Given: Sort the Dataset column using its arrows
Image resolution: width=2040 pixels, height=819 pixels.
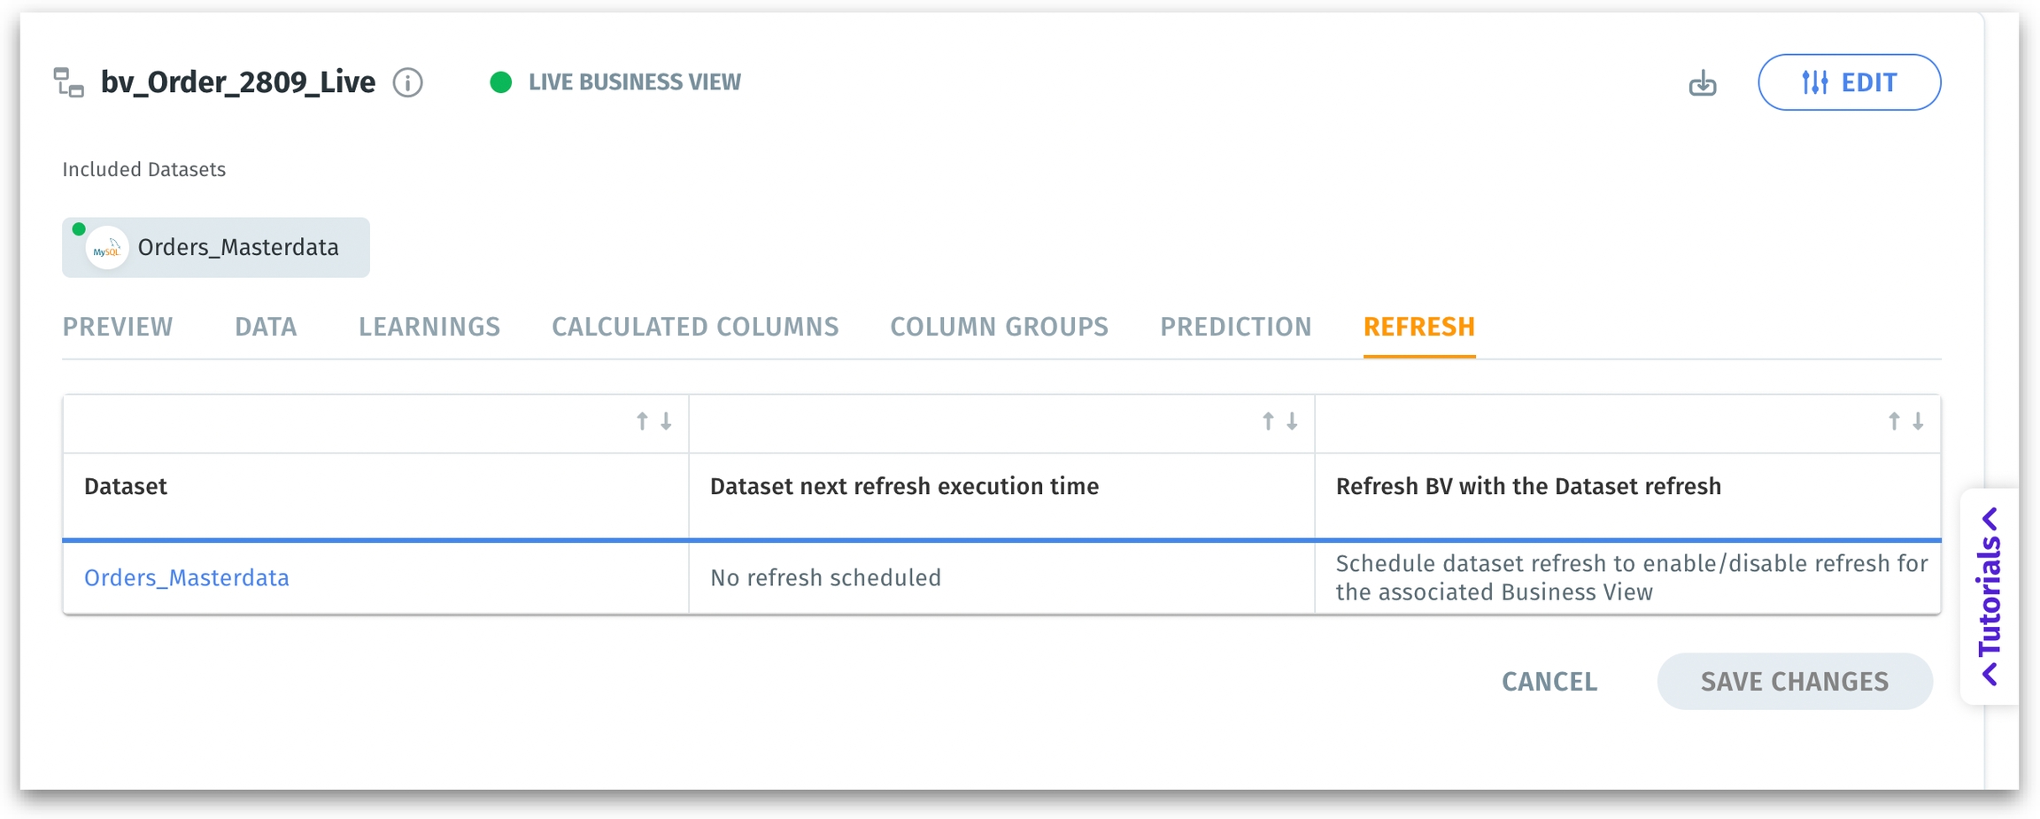Looking at the screenshot, I should pos(653,421).
